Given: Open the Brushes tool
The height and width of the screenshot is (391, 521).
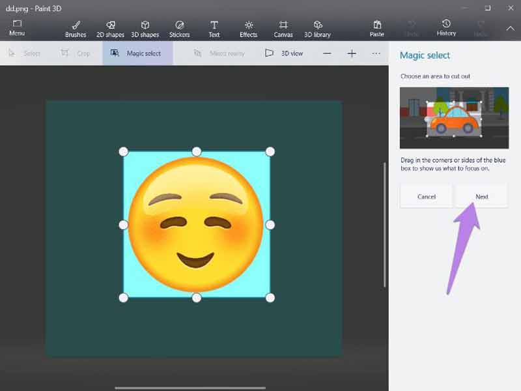Looking at the screenshot, I should 76,29.
